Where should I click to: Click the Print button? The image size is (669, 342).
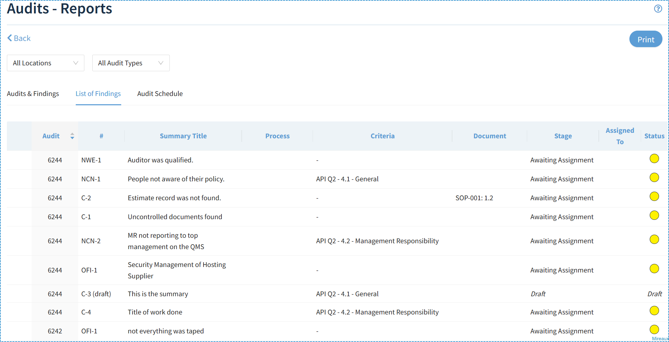tap(646, 39)
